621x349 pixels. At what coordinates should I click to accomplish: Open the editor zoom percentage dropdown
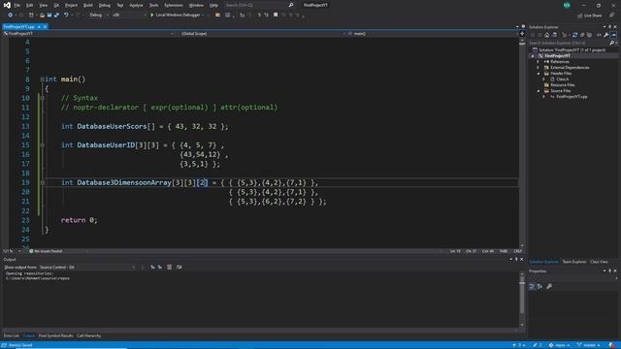point(12,251)
